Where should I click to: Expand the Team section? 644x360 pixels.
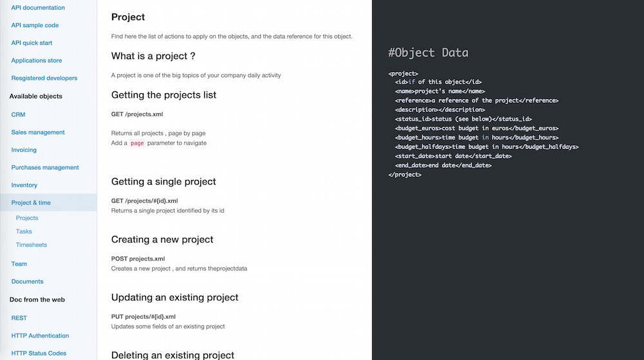pyautogui.click(x=19, y=264)
